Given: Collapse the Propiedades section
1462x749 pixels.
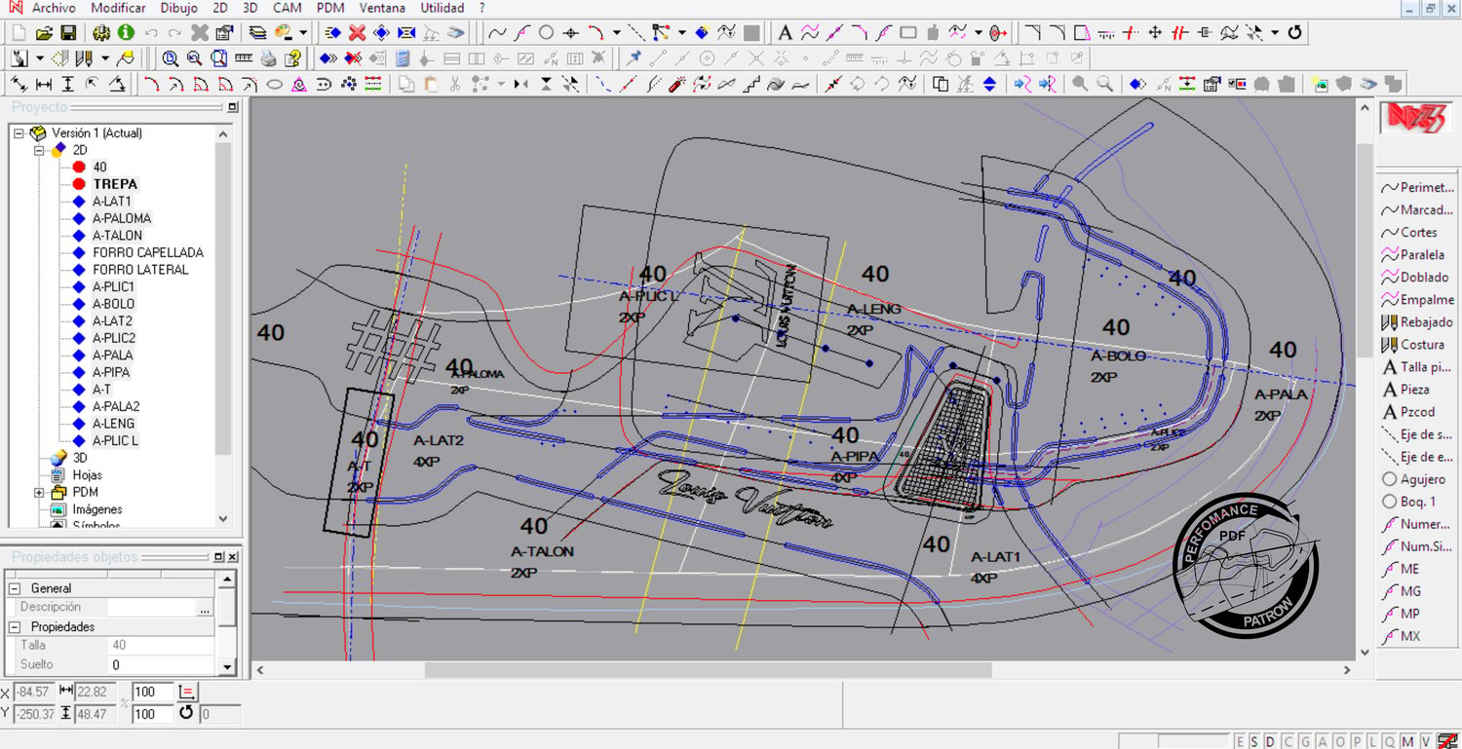Looking at the screenshot, I should click(x=15, y=627).
